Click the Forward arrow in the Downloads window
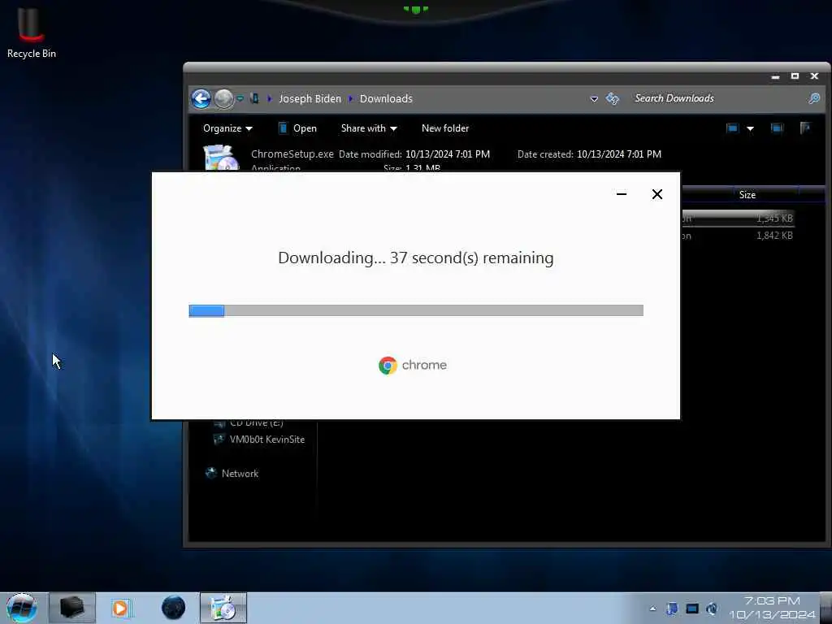 (224, 98)
